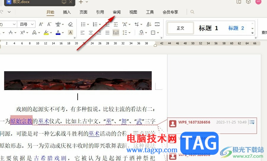Switch to the 视图 tab

tap(133, 12)
